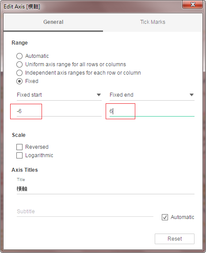Click the axis Title text field
This screenshot has width=206, height=253.
click(x=106, y=189)
